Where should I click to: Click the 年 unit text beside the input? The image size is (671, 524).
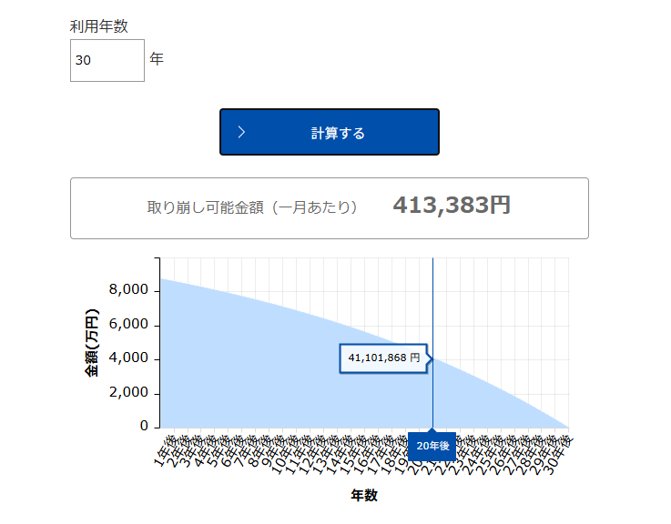pyautogui.click(x=157, y=60)
